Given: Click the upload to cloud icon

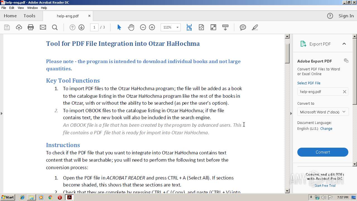Looking at the screenshot, I should 19,27.
